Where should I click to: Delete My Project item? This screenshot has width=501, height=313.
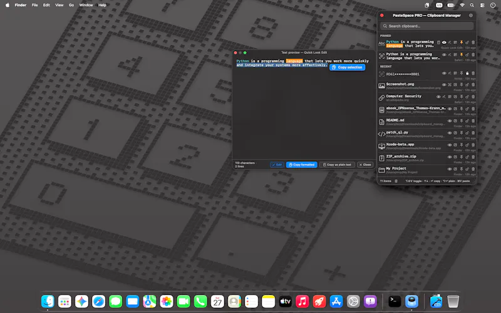473,169
